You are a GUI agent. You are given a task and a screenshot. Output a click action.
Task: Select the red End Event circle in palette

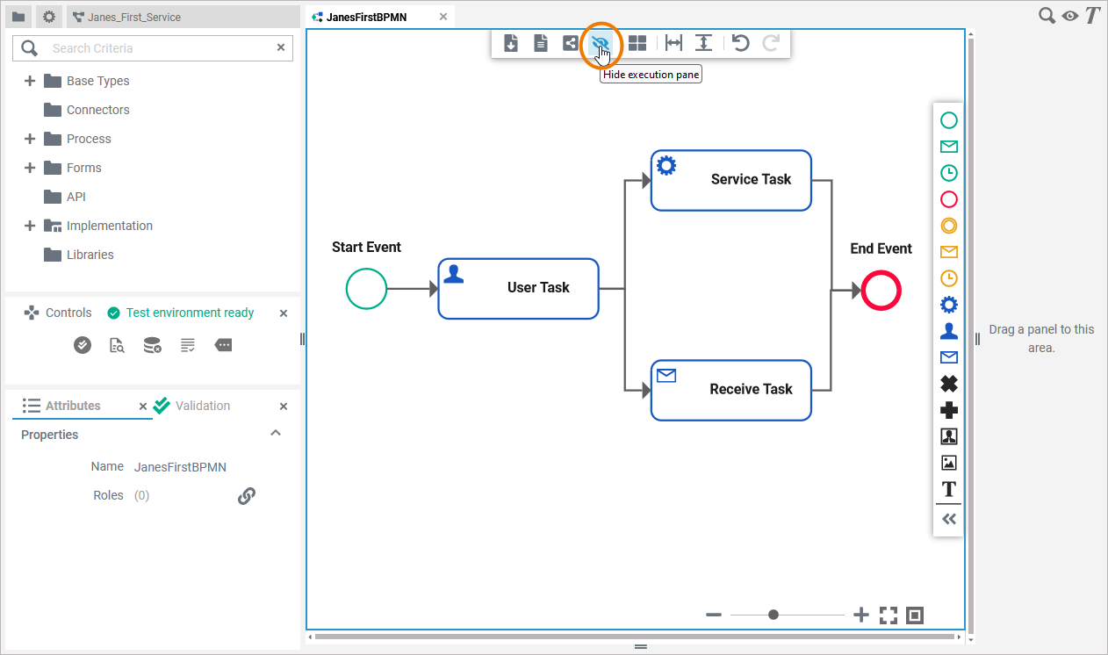click(x=948, y=199)
